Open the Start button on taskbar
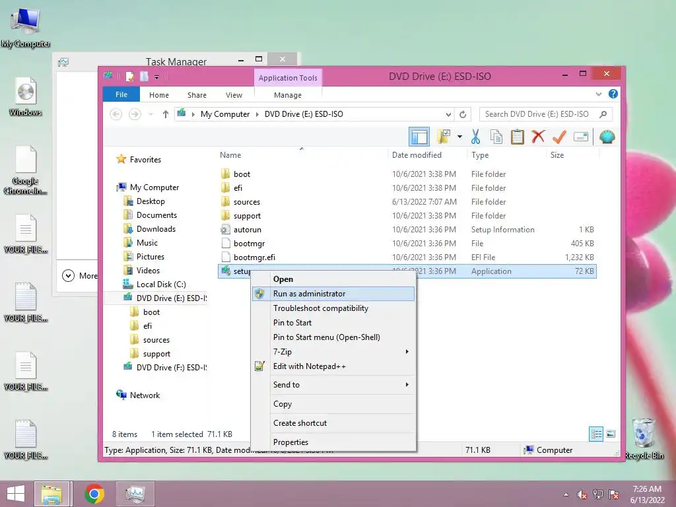This screenshot has height=507, width=676. pyautogui.click(x=16, y=494)
